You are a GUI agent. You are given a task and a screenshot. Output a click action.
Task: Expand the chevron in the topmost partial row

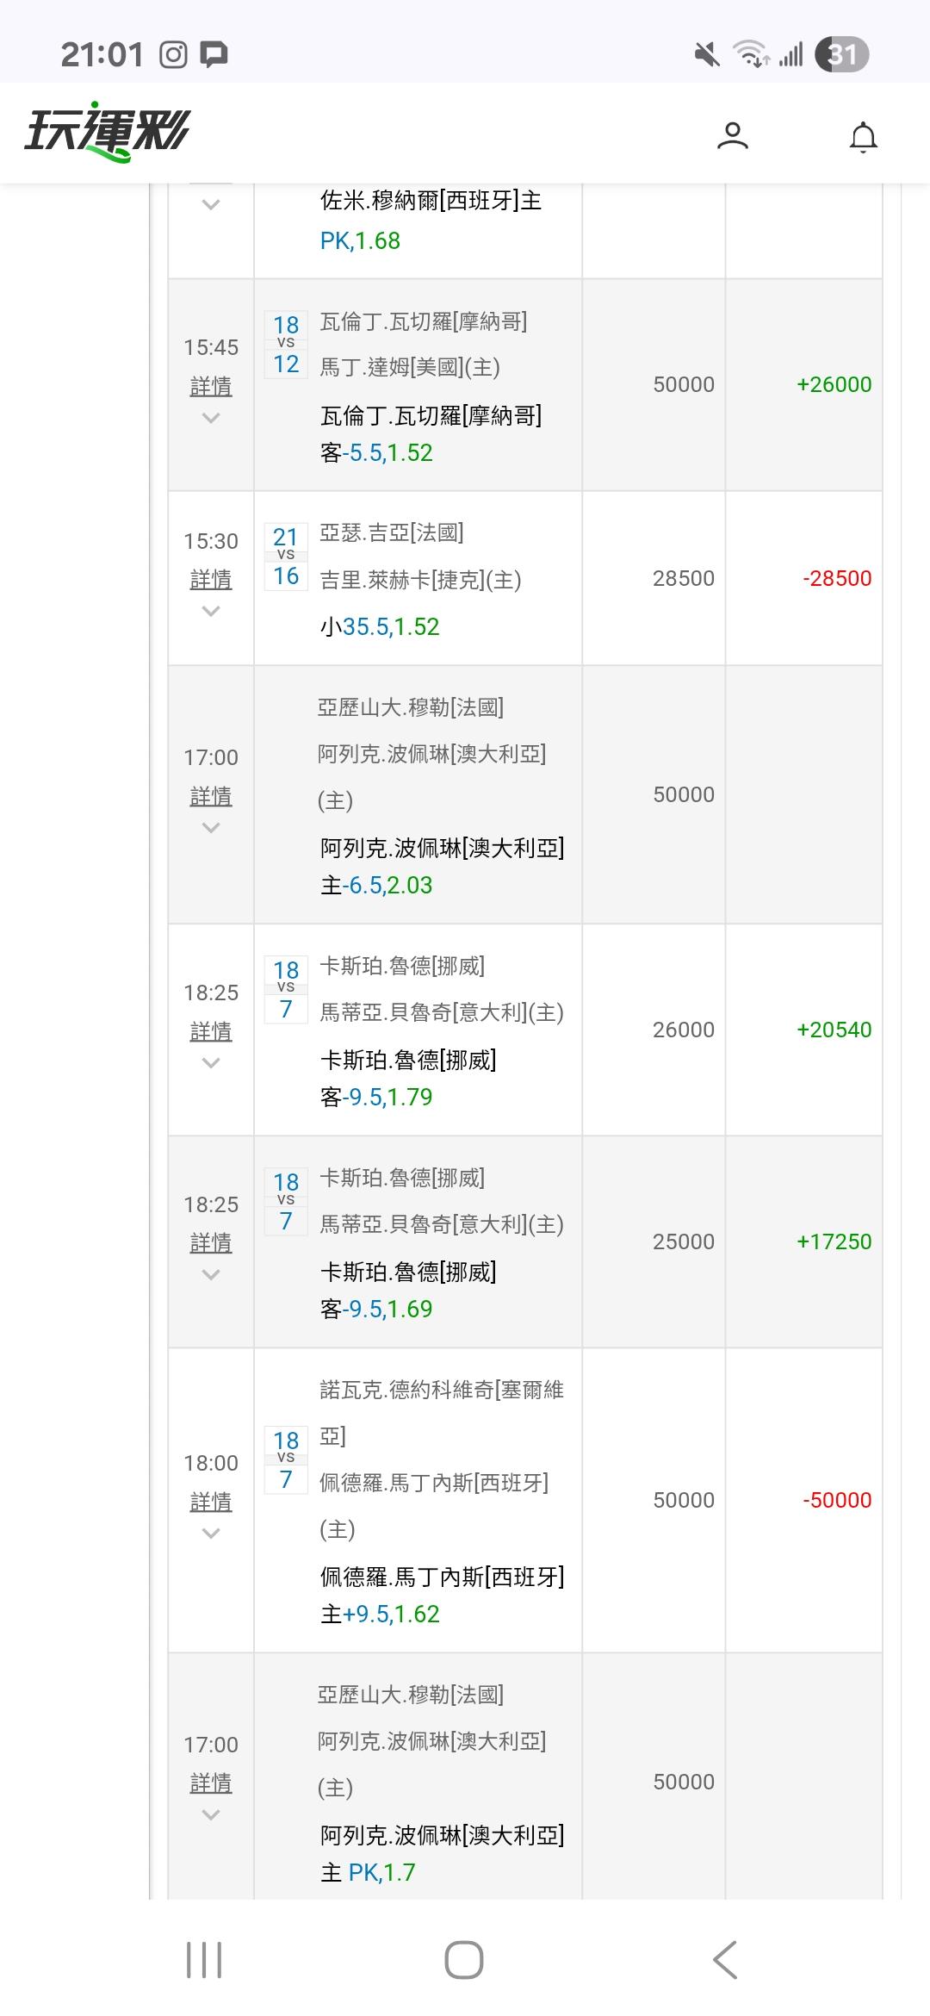pos(211,205)
